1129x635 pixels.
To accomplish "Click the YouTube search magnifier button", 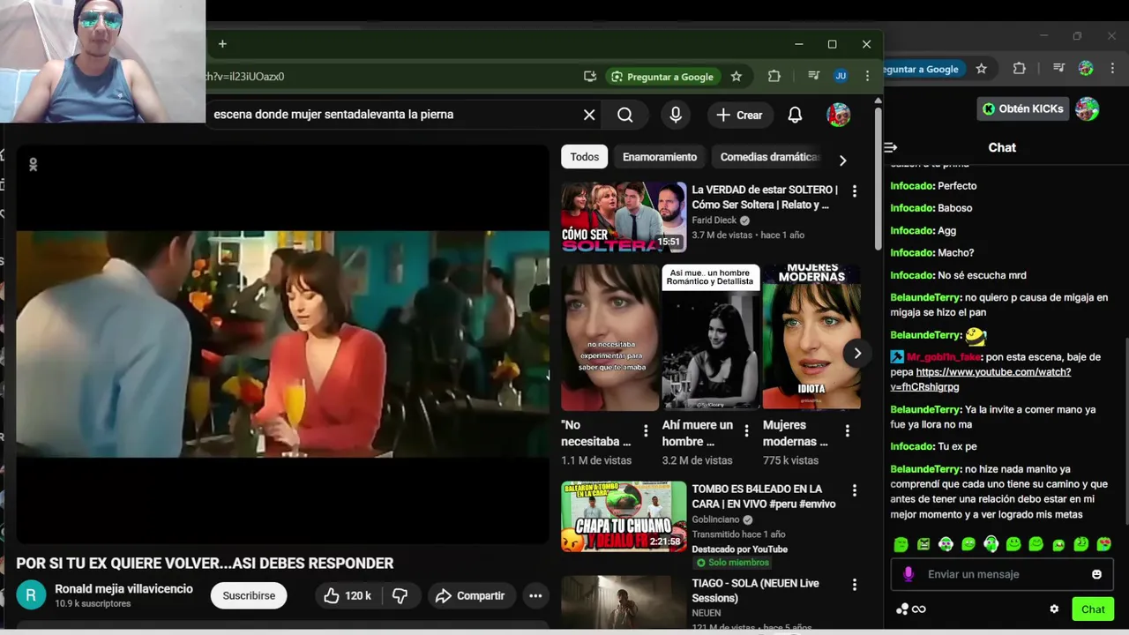I will [625, 115].
